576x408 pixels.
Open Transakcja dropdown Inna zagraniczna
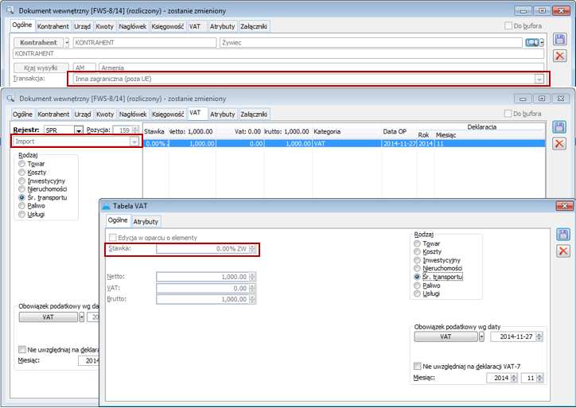(x=539, y=79)
